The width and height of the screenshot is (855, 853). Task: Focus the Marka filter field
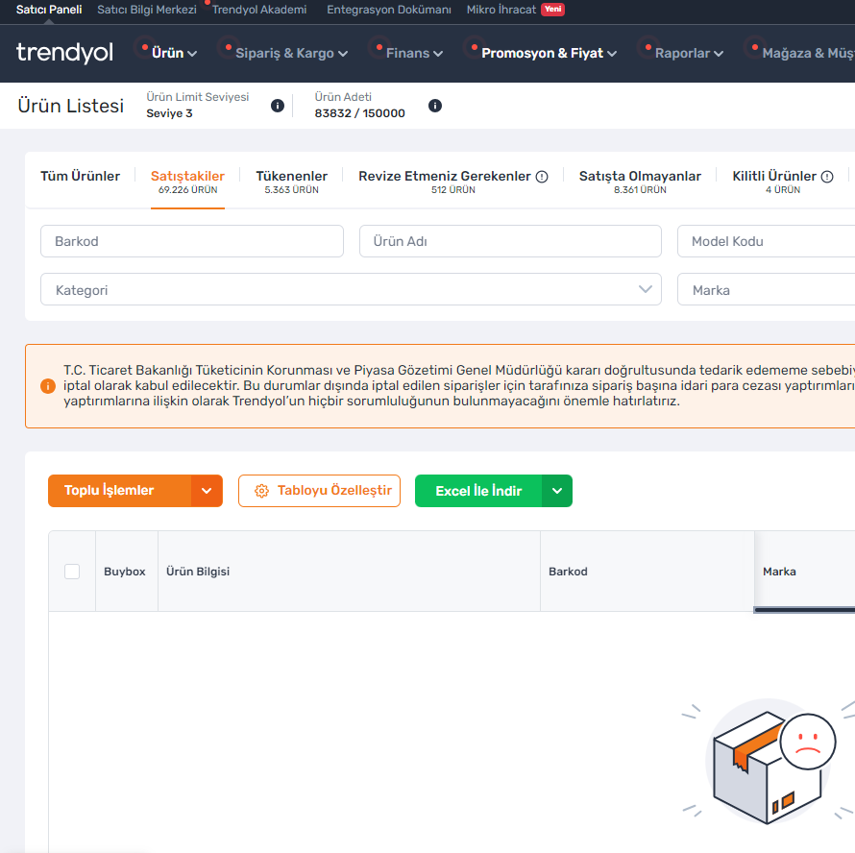click(x=766, y=289)
